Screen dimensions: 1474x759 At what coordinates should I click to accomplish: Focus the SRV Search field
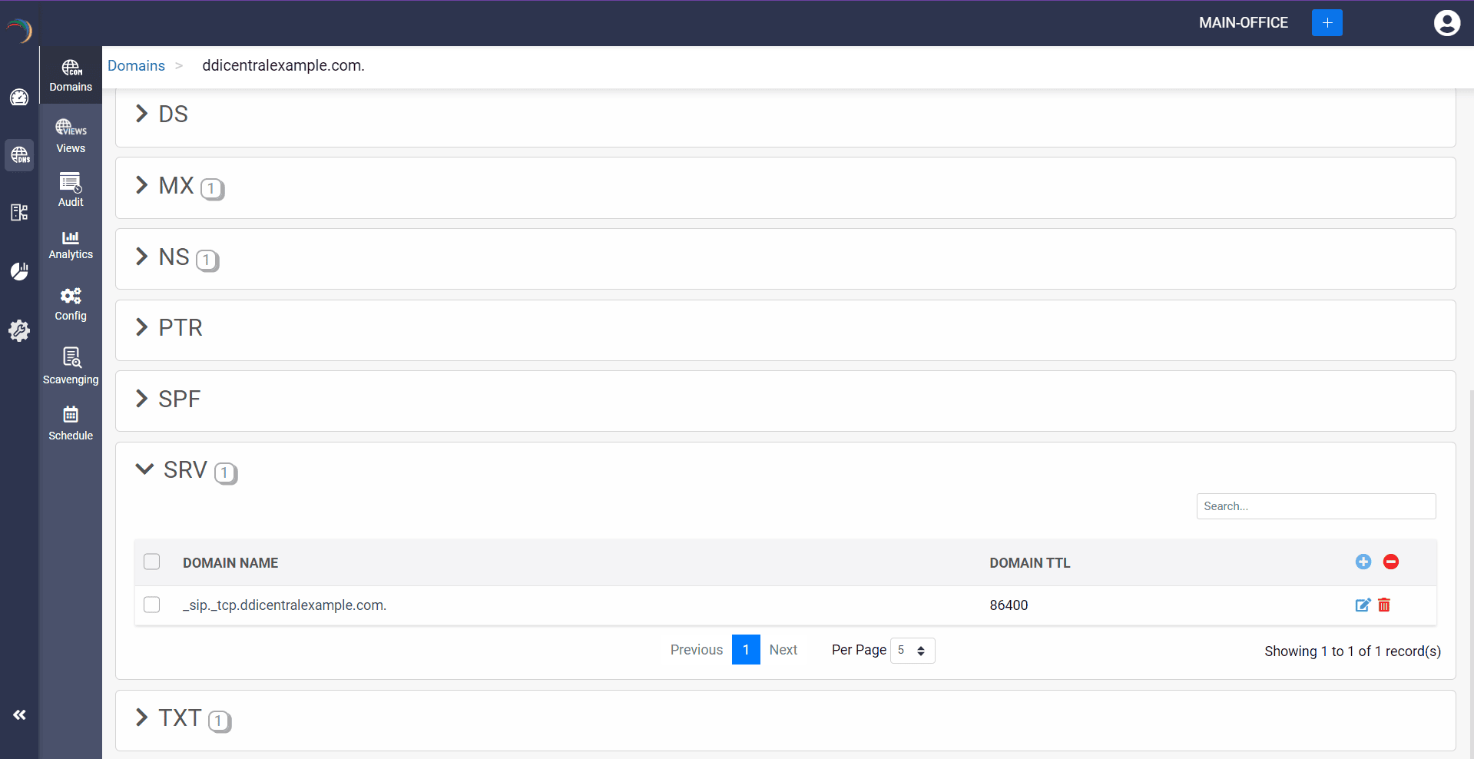click(x=1316, y=506)
